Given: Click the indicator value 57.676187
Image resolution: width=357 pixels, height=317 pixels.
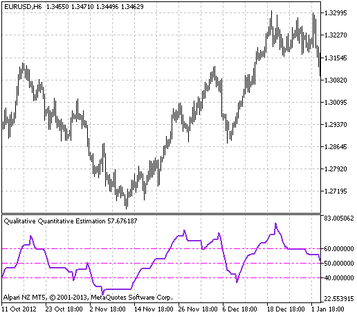Looking at the screenshot, I should 122,221.
